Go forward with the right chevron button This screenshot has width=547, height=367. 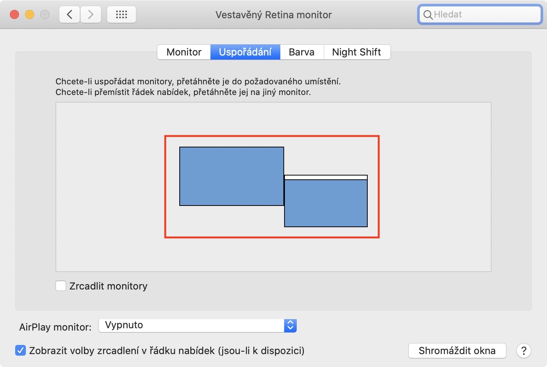91,15
